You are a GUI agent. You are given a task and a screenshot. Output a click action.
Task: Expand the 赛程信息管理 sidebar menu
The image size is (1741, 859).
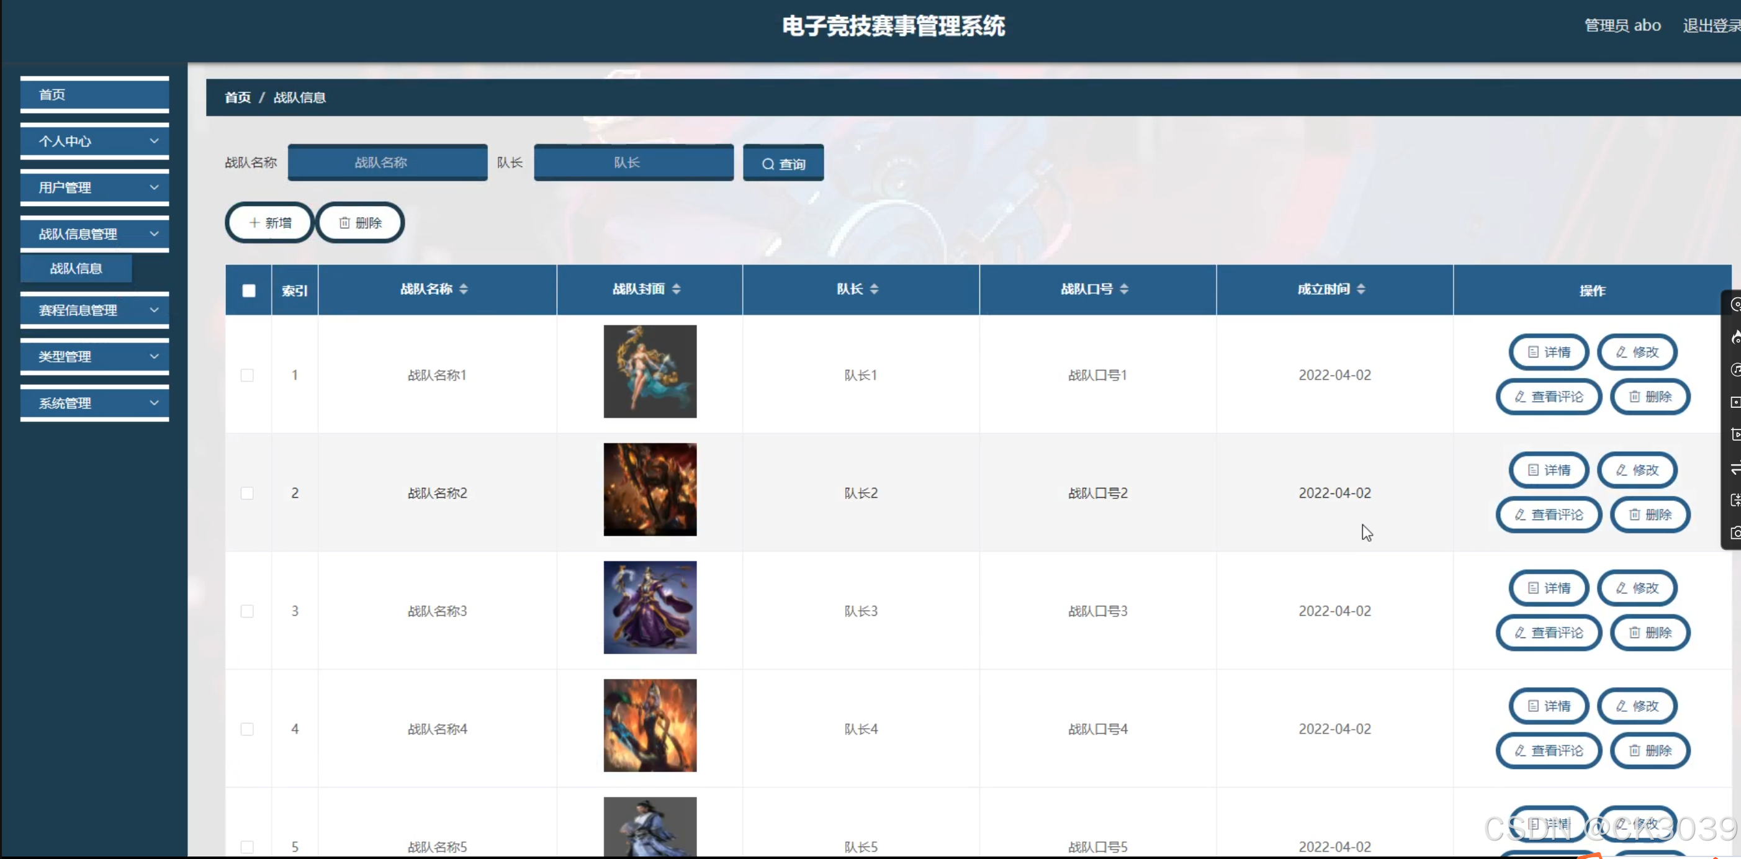coord(94,310)
